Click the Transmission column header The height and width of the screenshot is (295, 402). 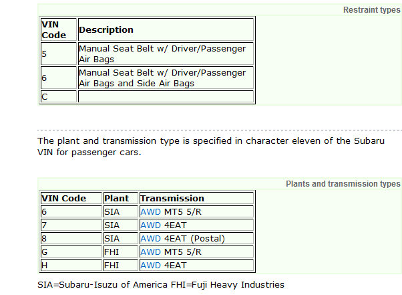coord(172,198)
